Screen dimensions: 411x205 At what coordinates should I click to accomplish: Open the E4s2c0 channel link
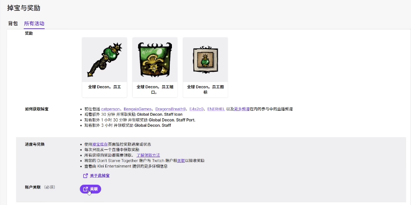(196, 109)
